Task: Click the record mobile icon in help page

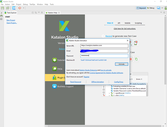Action: click(136, 43)
